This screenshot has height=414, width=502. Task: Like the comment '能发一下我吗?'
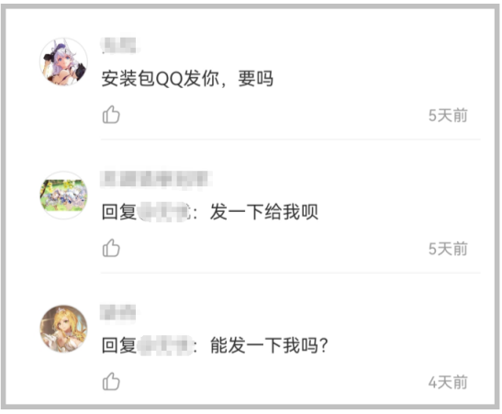click(111, 381)
